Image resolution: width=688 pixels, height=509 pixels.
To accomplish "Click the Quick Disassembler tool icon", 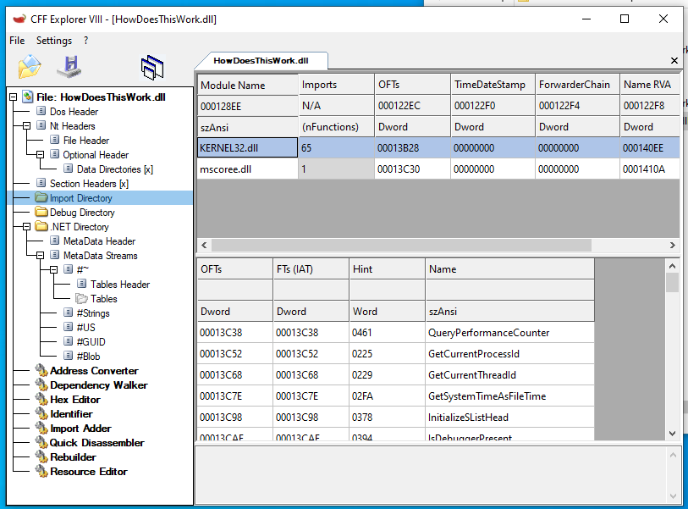I will 41,442.
